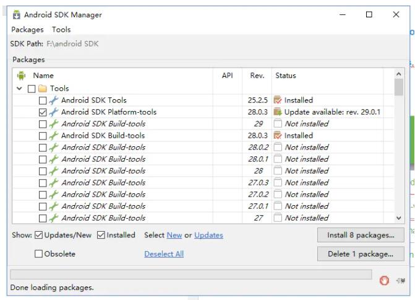
Task: Click the Deselect All link
Action: pos(164,254)
